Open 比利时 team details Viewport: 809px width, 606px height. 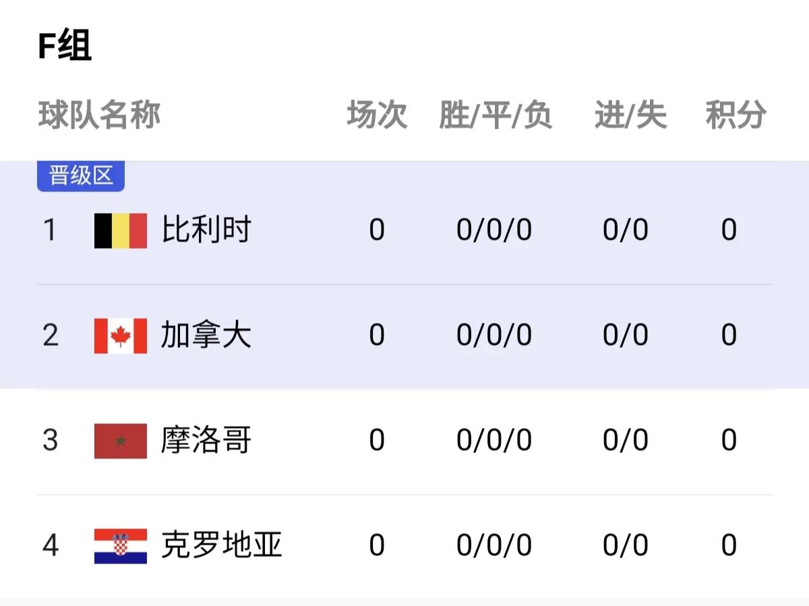click(x=206, y=229)
